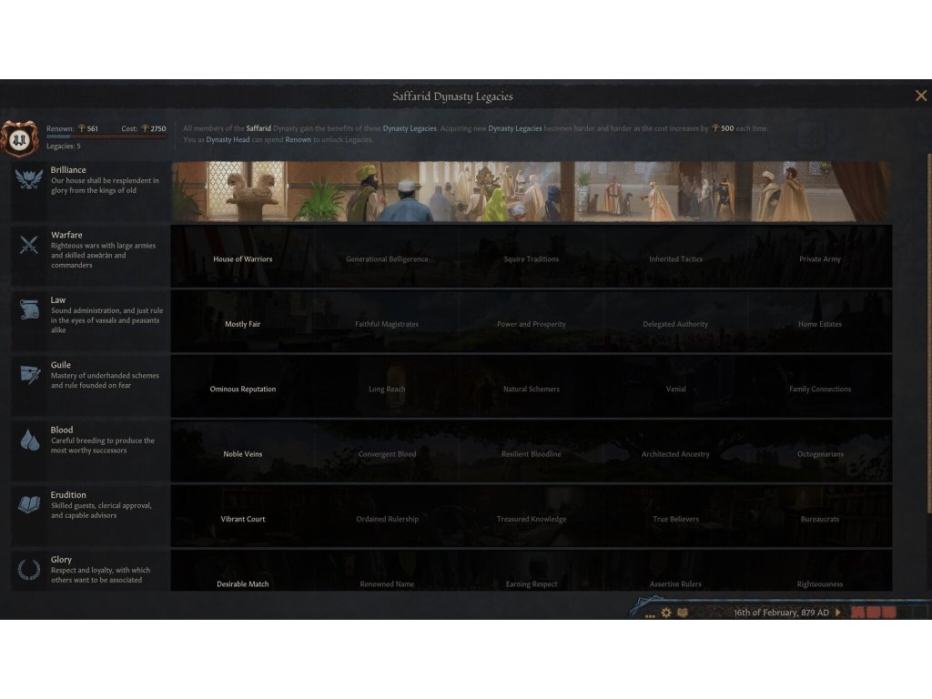This screenshot has height=699, width=932.
Task: Click the Saffarid dynasty coat of arms
Action: [x=19, y=139]
